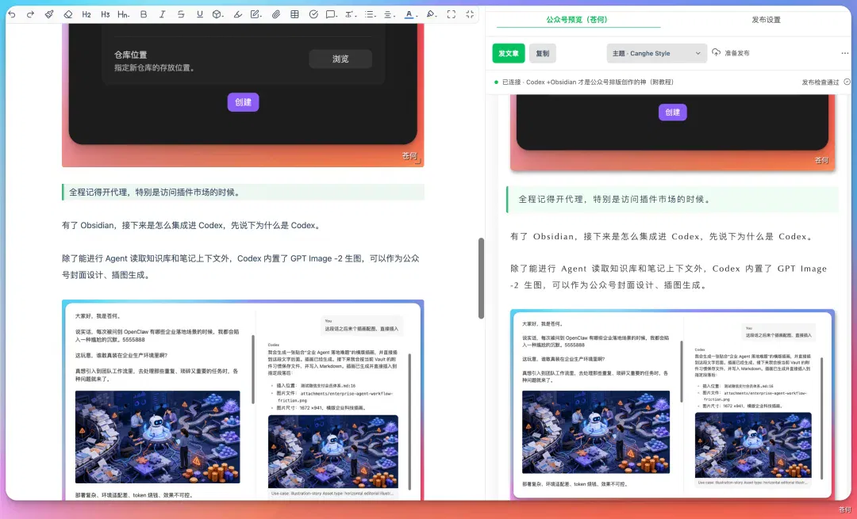Open the 主题 Canghe Style theme dropdown

coord(656,53)
